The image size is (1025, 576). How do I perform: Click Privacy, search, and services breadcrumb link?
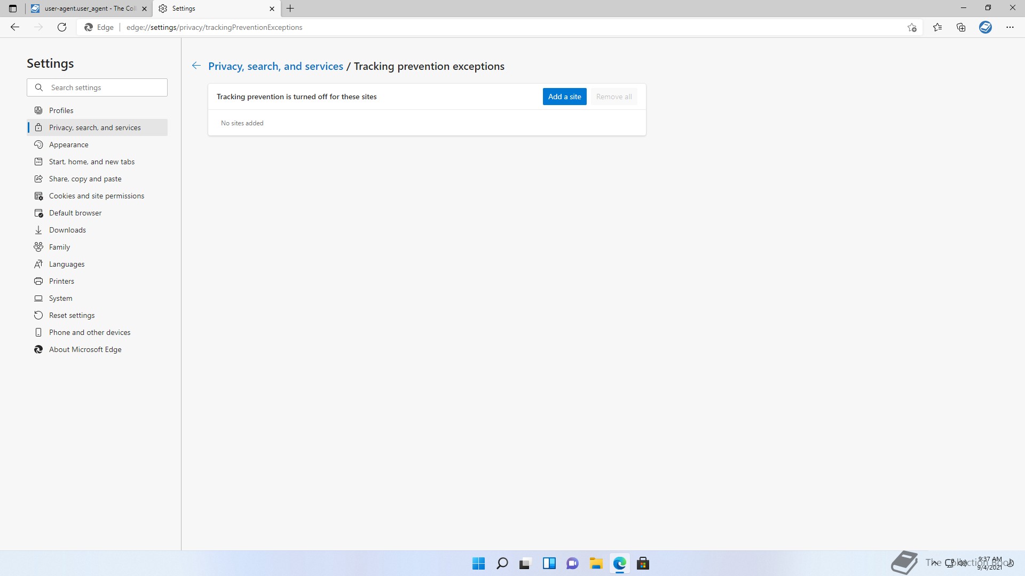(x=275, y=66)
